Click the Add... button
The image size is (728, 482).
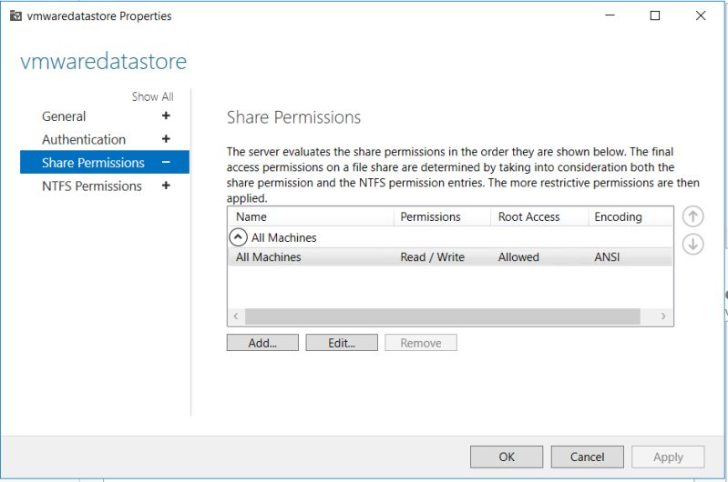262,343
